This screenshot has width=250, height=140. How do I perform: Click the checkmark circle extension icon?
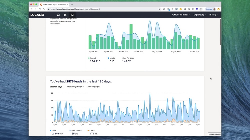click(185, 9)
